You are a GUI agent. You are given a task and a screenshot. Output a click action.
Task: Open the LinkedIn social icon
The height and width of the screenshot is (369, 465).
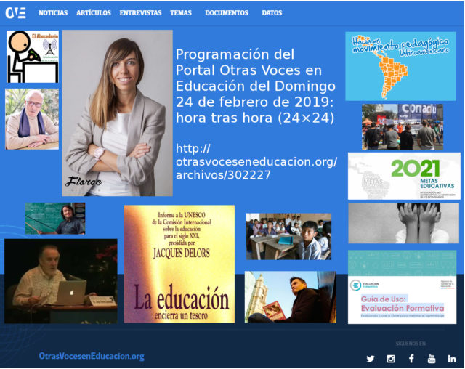point(452,359)
